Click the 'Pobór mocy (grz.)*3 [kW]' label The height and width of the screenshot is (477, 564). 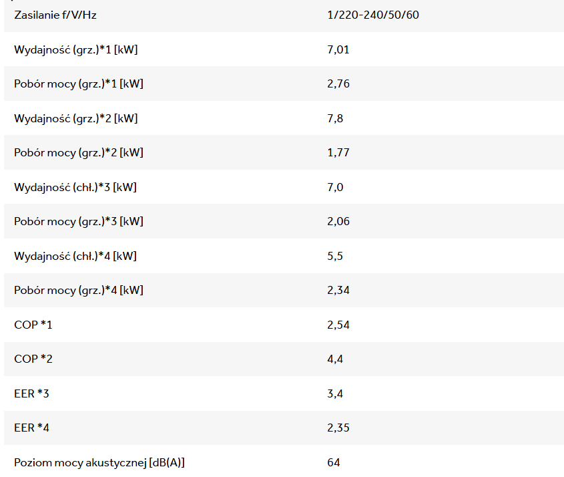79,222
